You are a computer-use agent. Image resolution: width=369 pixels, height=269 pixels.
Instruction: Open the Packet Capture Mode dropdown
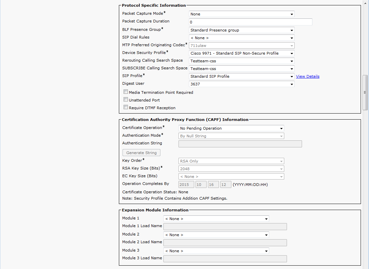click(241, 14)
